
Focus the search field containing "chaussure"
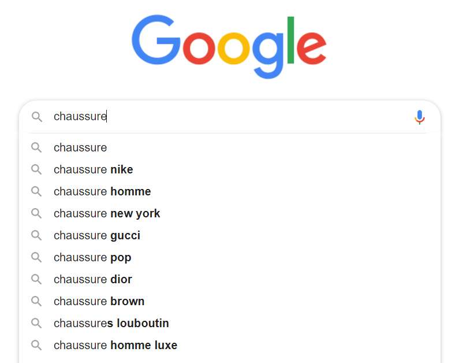(231, 117)
